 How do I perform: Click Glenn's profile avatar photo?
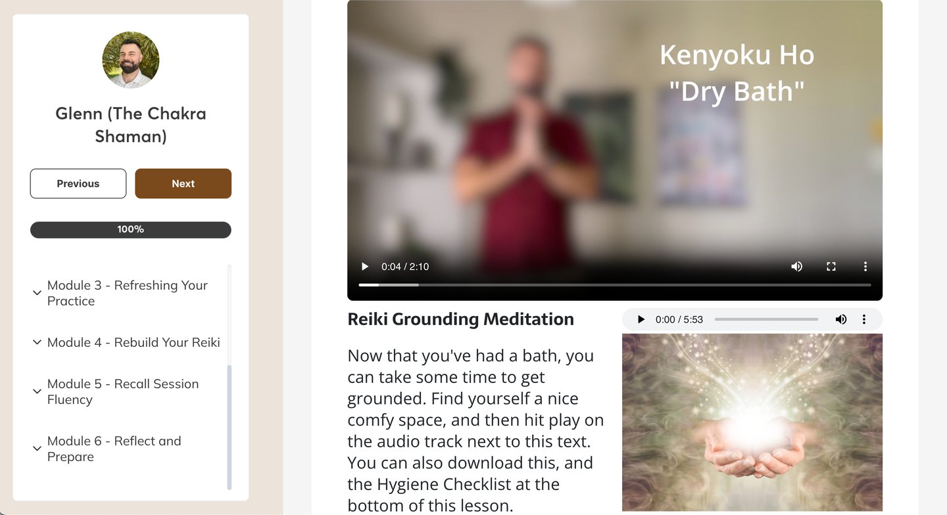point(130,60)
